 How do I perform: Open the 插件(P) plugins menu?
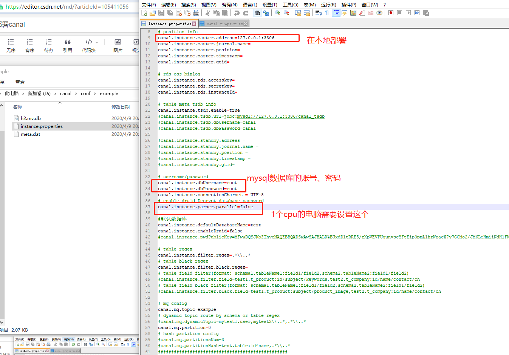pyautogui.click(x=349, y=5)
